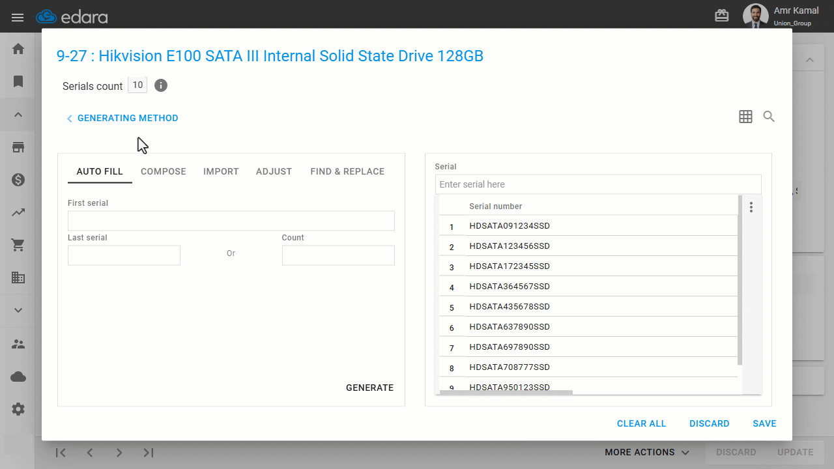Open the shopping cart sidebar icon
Viewport: 834px width, 469px height.
(x=18, y=245)
